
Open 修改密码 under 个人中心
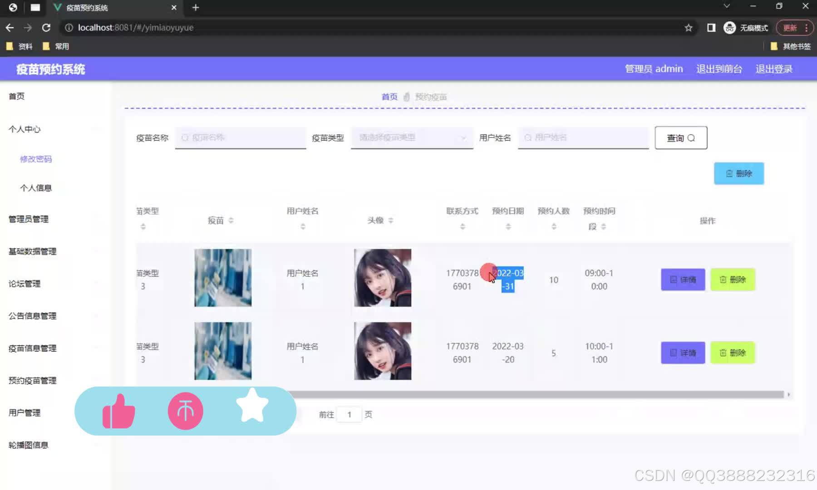click(x=35, y=159)
